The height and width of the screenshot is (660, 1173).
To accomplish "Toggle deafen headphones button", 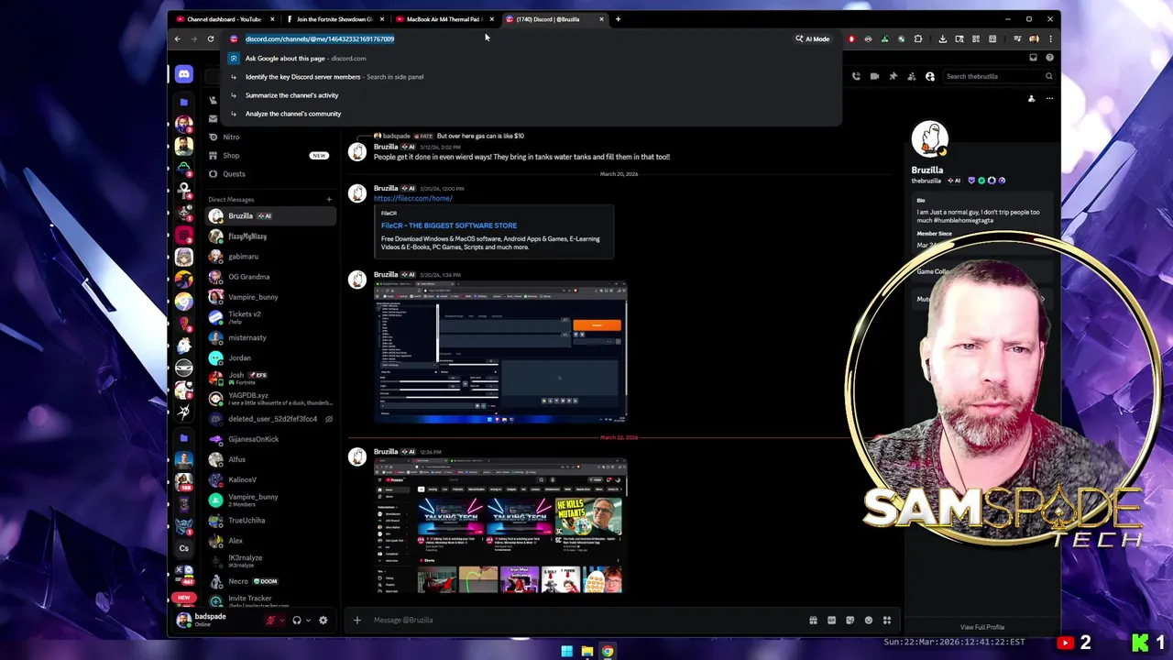I will 296,621.
